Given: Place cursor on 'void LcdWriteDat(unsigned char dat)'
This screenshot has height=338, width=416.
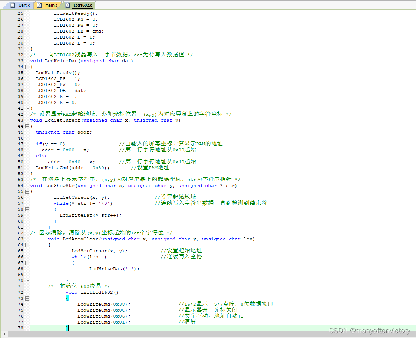Looking at the screenshot, I should (x=82, y=61).
